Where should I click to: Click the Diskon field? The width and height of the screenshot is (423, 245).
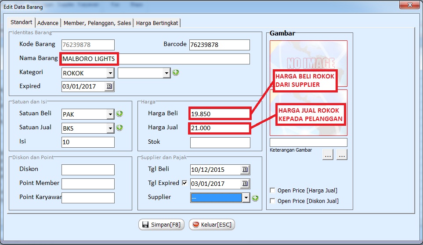[x=88, y=170]
